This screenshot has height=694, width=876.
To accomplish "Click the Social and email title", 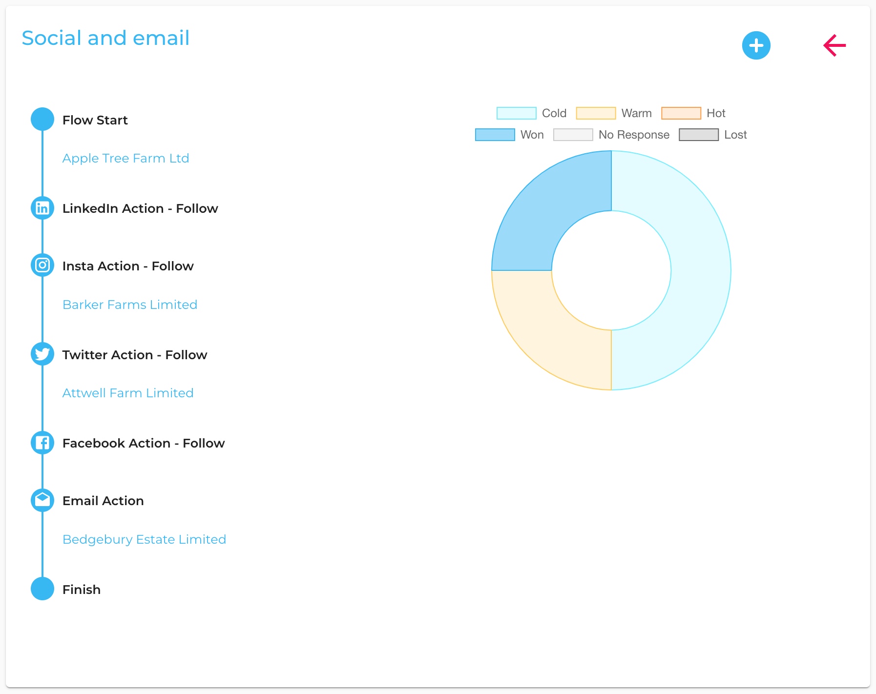I will click(105, 38).
